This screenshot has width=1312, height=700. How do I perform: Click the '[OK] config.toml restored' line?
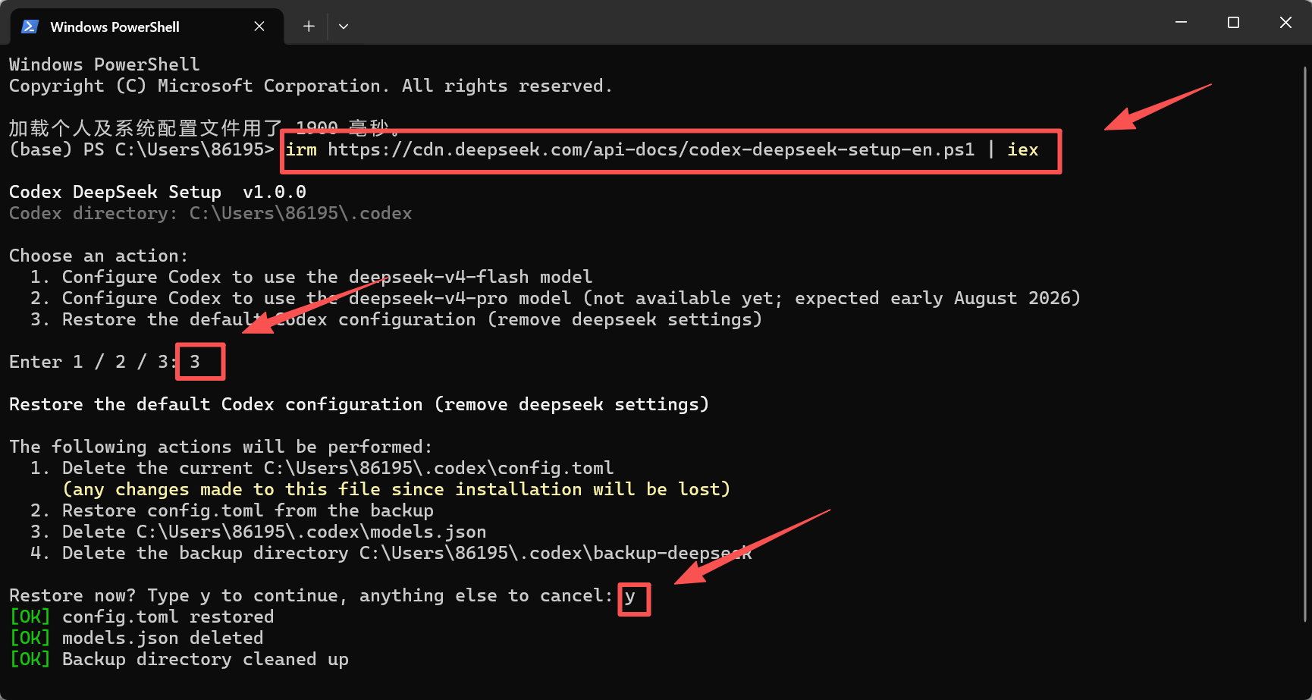point(142,617)
